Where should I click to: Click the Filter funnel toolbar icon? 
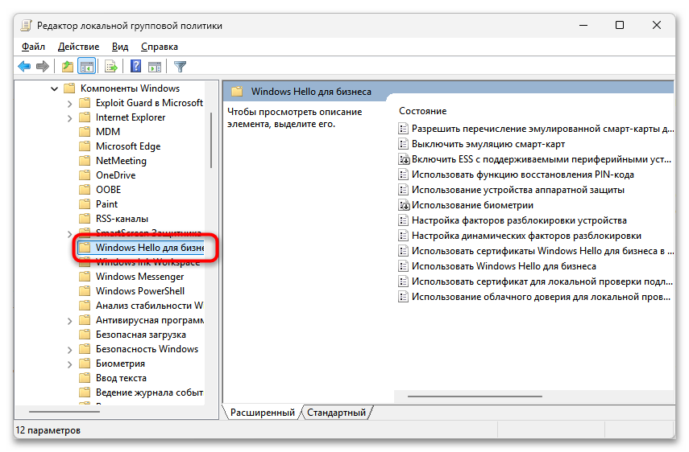[x=181, y=66]
